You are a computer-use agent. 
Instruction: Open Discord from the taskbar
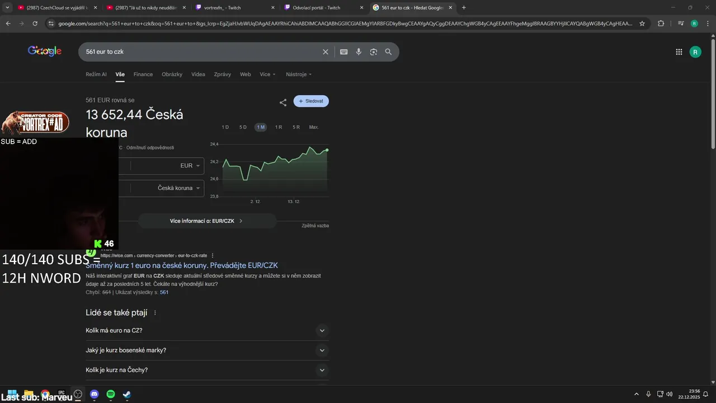point(95,395)
